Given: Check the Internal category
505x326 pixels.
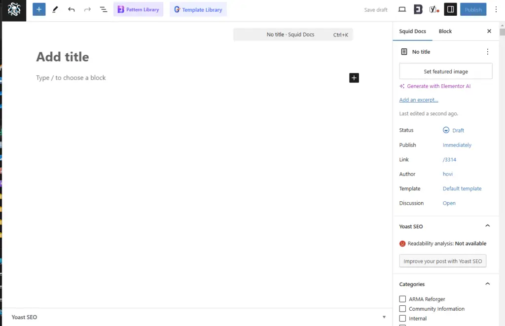Looking at the screenshot, I should (402, 318).
